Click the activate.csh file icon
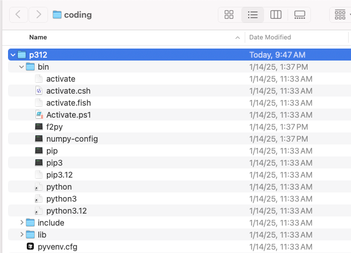351x253 pixels. point(39,91)
